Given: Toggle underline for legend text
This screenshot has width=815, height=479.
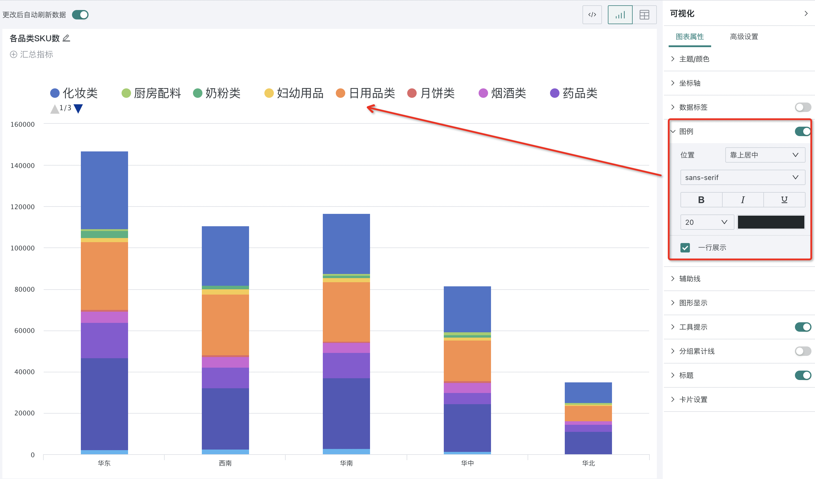Looking at the screenshot, I should 784,200.
